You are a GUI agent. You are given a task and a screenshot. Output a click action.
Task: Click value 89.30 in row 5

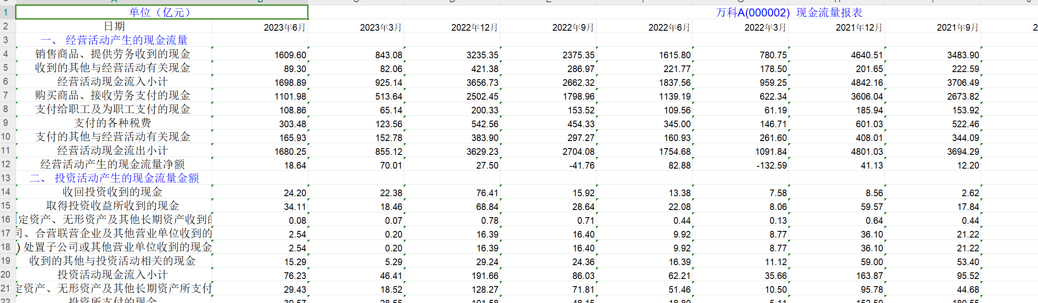point(295,69)
